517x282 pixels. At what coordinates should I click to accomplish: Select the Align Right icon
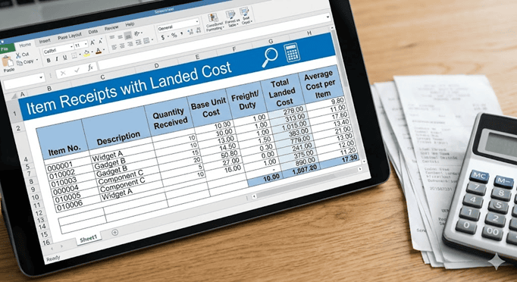(130, 44)
